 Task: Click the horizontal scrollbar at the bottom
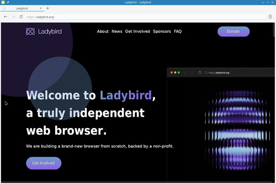click(136, 182)
